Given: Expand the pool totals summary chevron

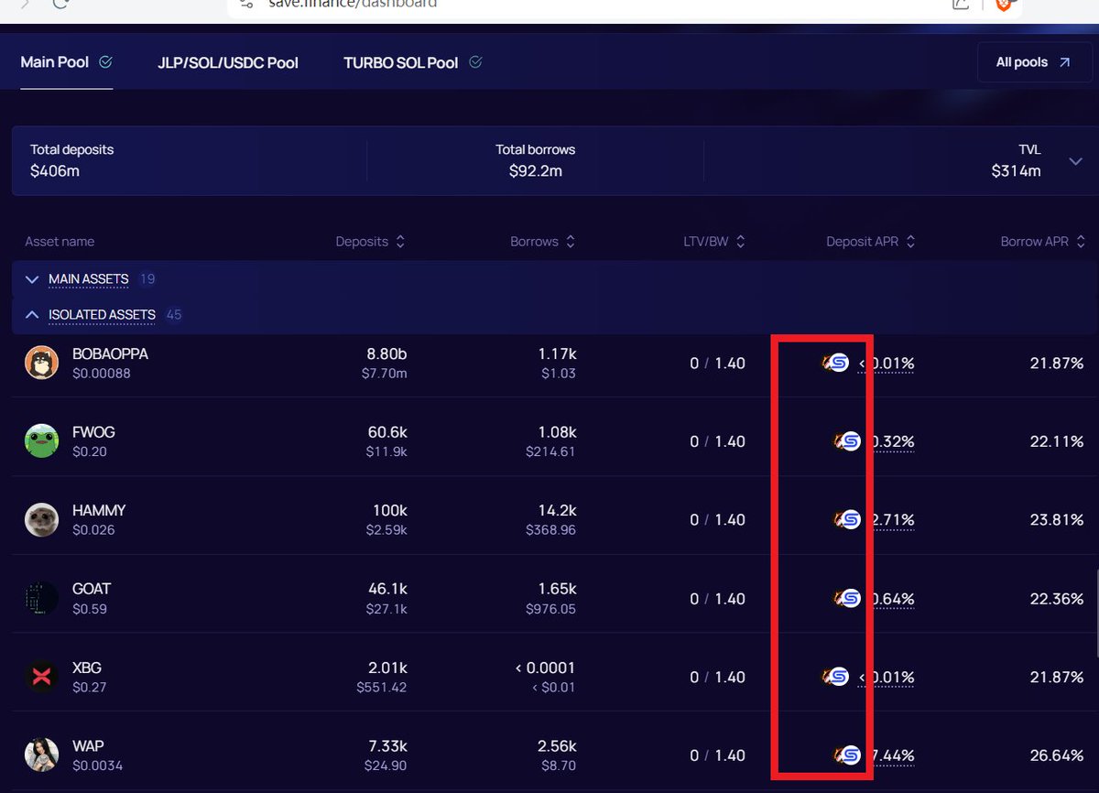Looking at the screenshot, I should (1075, 161).
